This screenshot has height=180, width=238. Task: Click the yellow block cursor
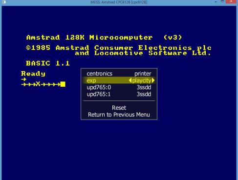[63, 84]
